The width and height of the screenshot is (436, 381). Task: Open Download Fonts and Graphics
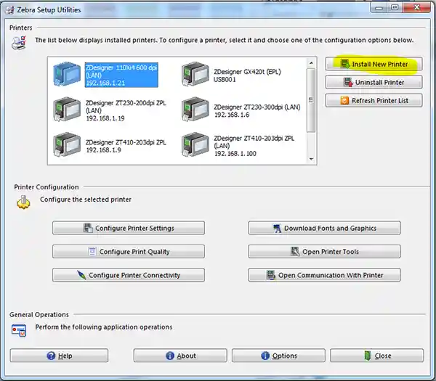[324, 228]
